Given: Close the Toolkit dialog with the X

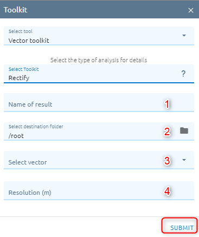Looking at the screenshot, I should [191, 10].
